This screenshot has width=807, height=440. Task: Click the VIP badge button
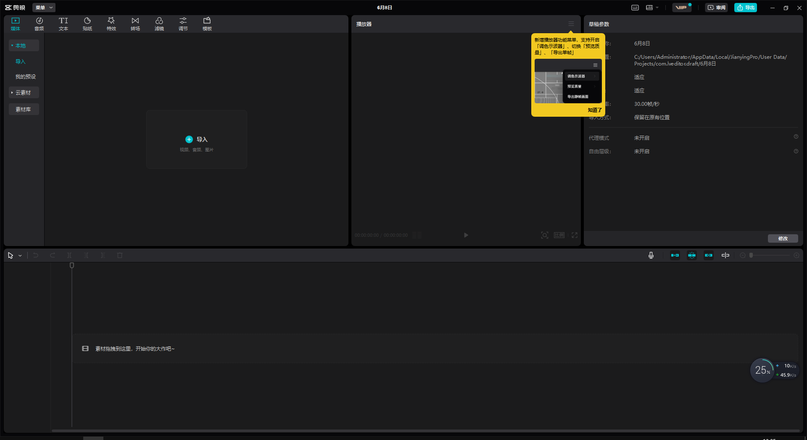(681, 8)
